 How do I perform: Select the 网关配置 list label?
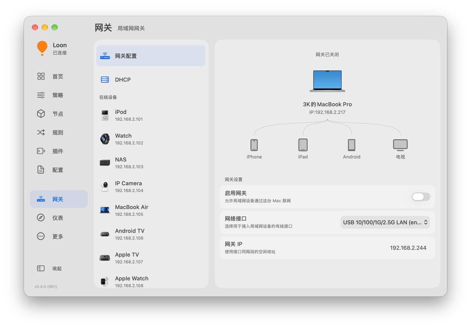click(x=126, y=56)
